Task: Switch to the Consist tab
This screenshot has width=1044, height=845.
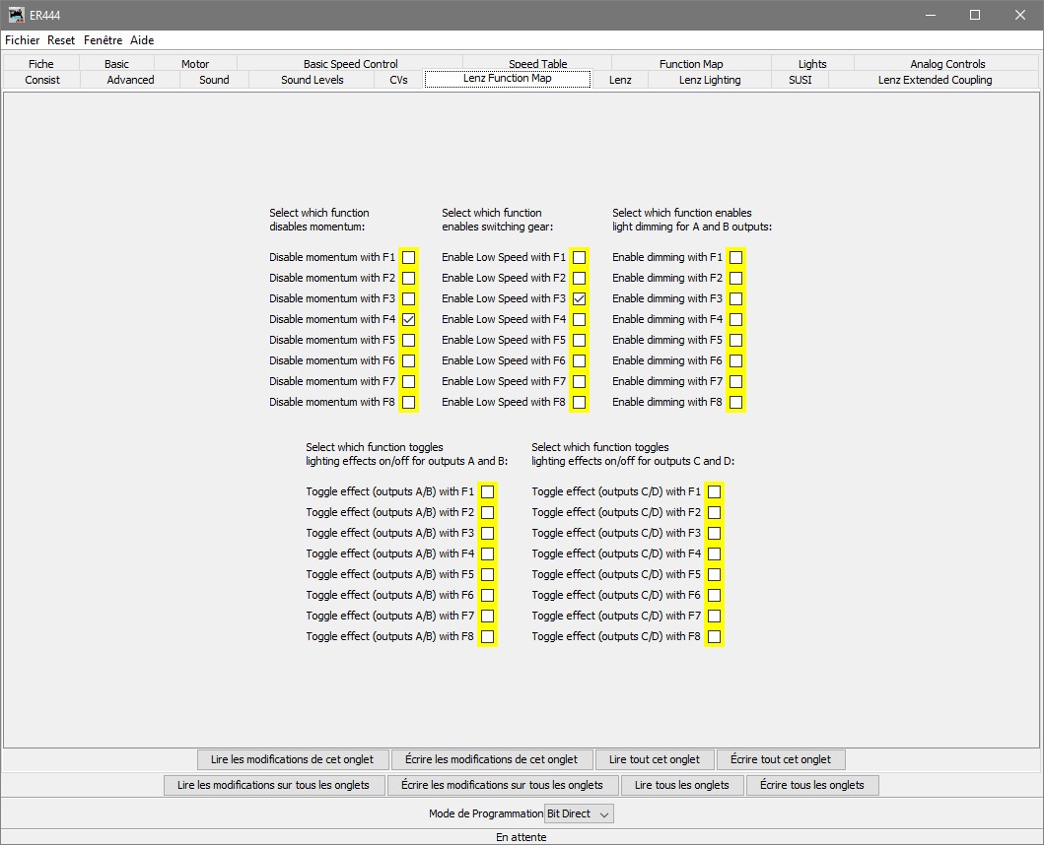Action: 42,80
